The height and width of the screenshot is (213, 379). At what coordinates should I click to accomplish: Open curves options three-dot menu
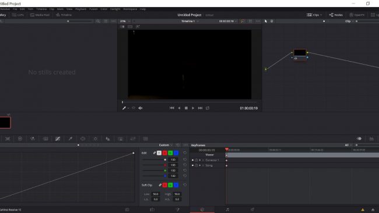click(185, 145)
